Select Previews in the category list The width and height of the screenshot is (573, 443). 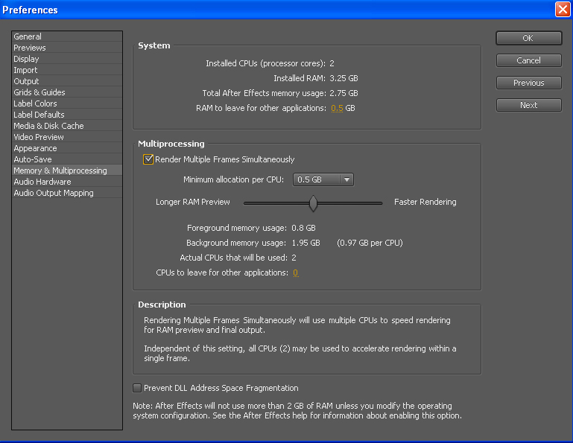(x=67, y=48)
